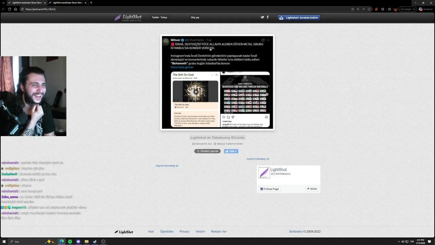Open the zoom magnifier in address bar
This screenshot has height=245, width=435.
click(x=358, y=9)
